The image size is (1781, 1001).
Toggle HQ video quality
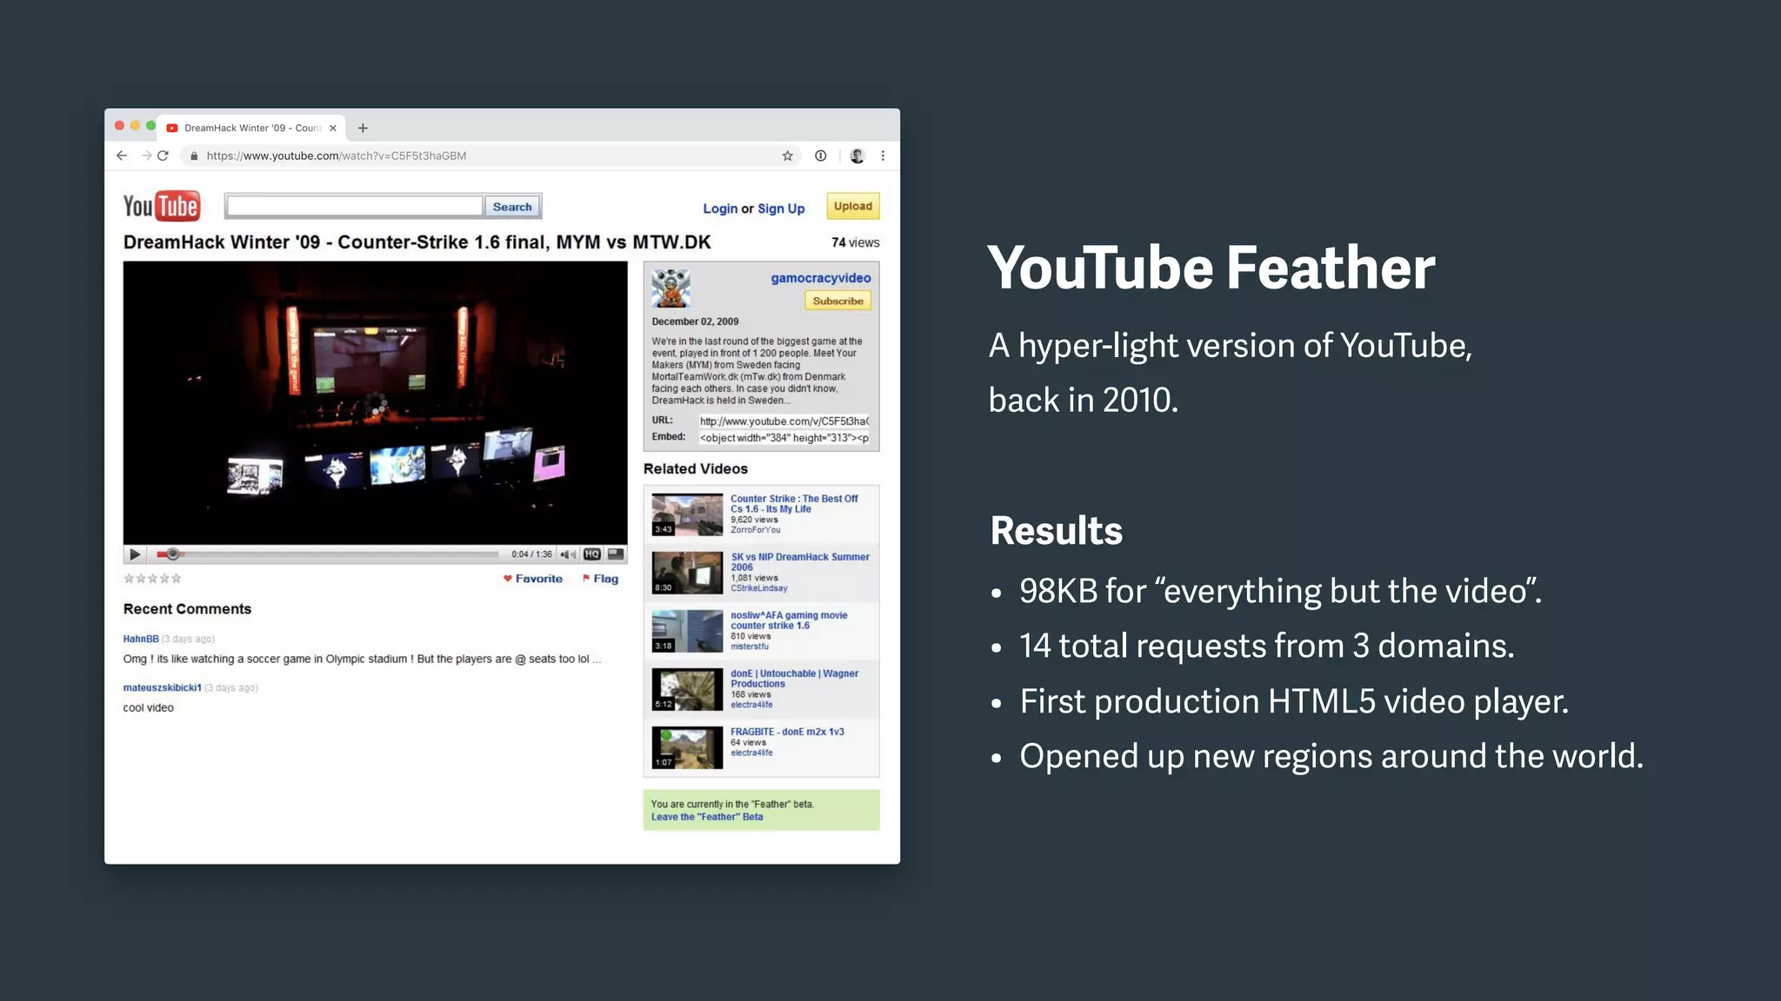[x=592, y=554]
